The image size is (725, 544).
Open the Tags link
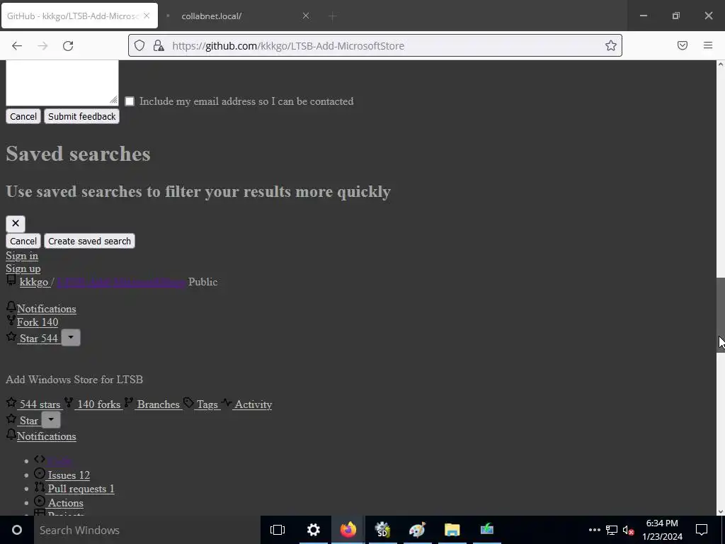click(207, 404)
